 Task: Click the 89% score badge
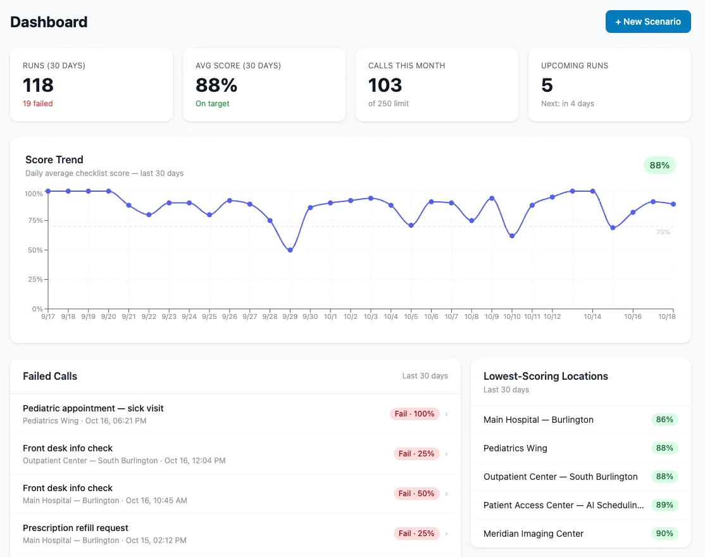(x=664, y=505)
